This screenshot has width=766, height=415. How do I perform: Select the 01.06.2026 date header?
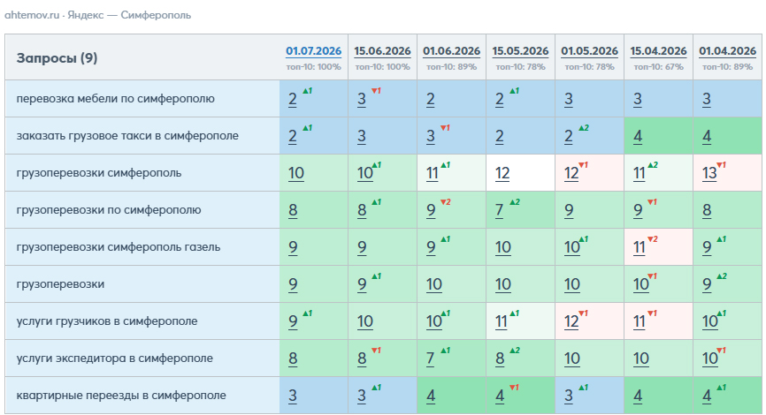(451, 51)
